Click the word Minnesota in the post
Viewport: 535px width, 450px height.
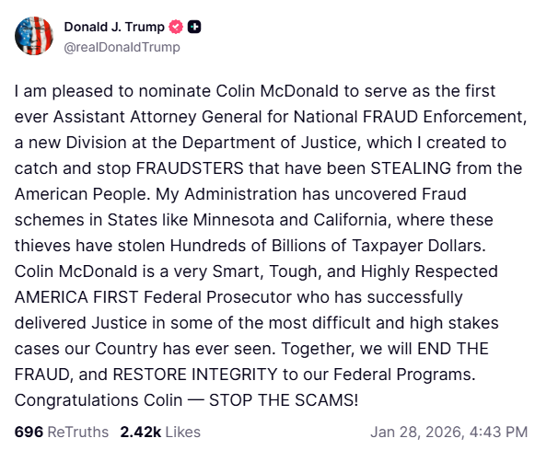[x=233, y=220]
